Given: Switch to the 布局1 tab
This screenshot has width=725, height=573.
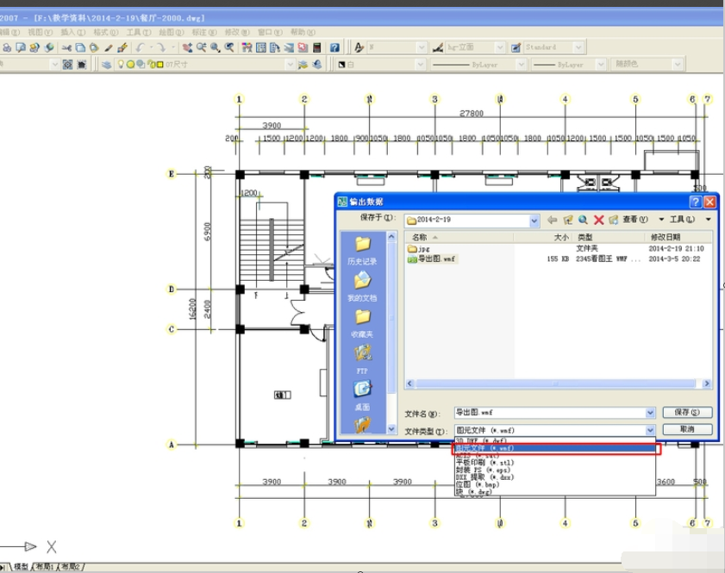Looking at the screenshot, I should pos(45,567).
